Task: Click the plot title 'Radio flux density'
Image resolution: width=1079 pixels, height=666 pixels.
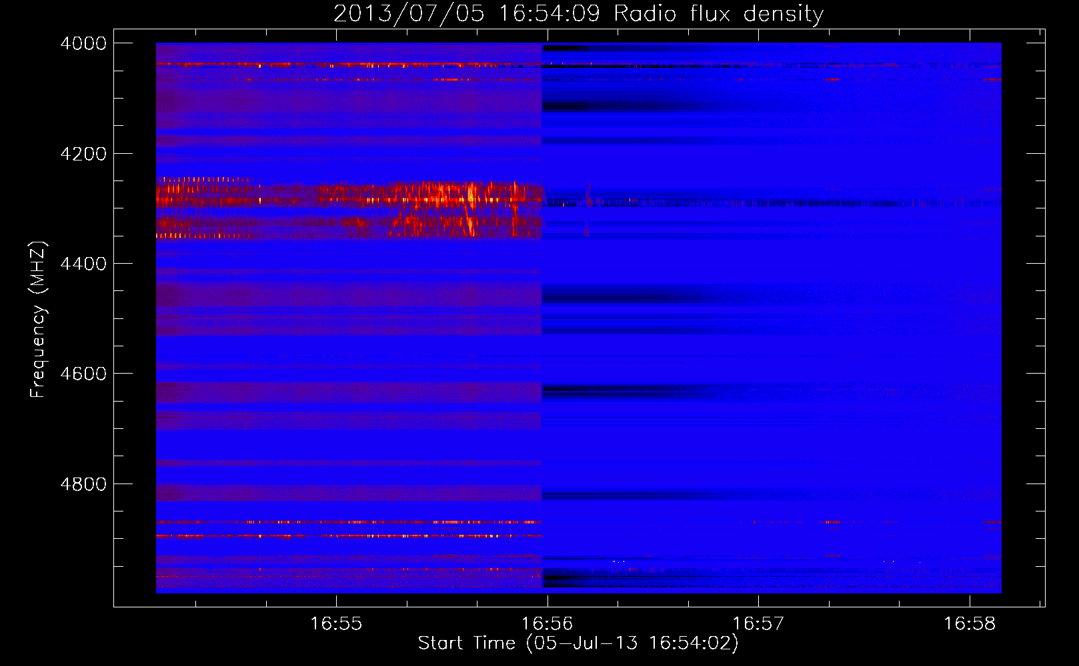Action: click(719, 14)
